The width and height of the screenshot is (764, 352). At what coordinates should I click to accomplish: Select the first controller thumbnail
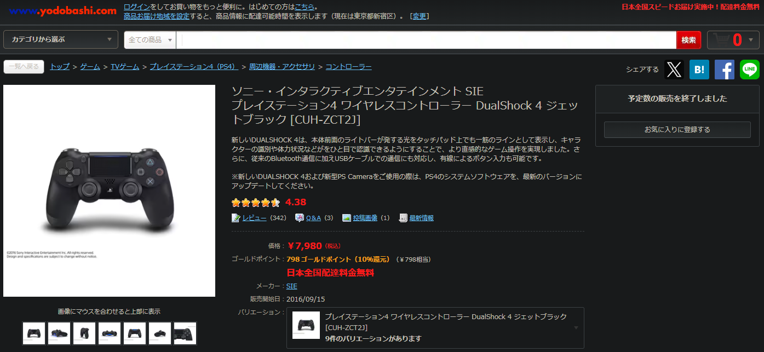(34, 333)
